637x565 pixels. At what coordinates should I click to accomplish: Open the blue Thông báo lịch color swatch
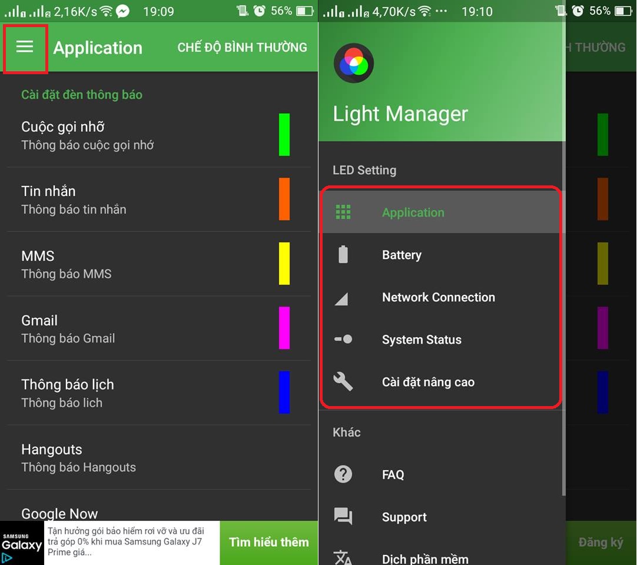click(x=284, y=393)
